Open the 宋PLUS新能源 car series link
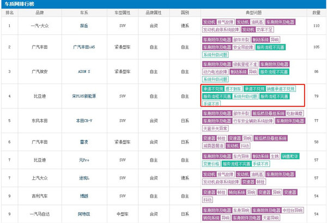This screenshot has height=223, width=327. 84,96
